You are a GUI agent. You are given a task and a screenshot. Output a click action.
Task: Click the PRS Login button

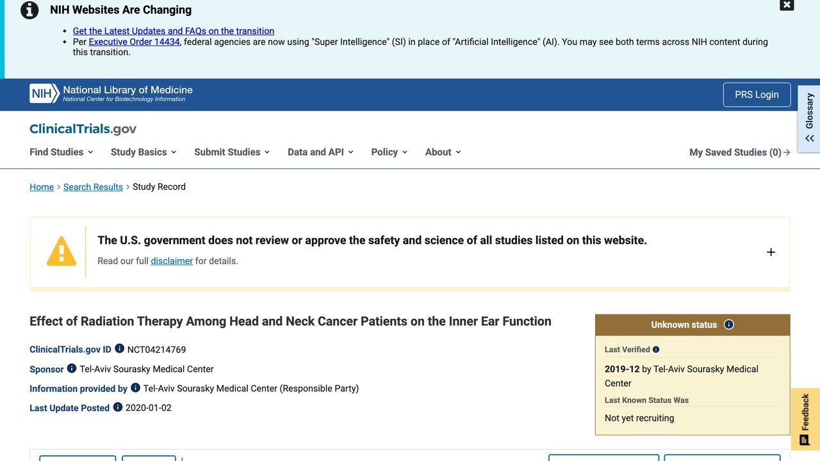click(757, 95)
